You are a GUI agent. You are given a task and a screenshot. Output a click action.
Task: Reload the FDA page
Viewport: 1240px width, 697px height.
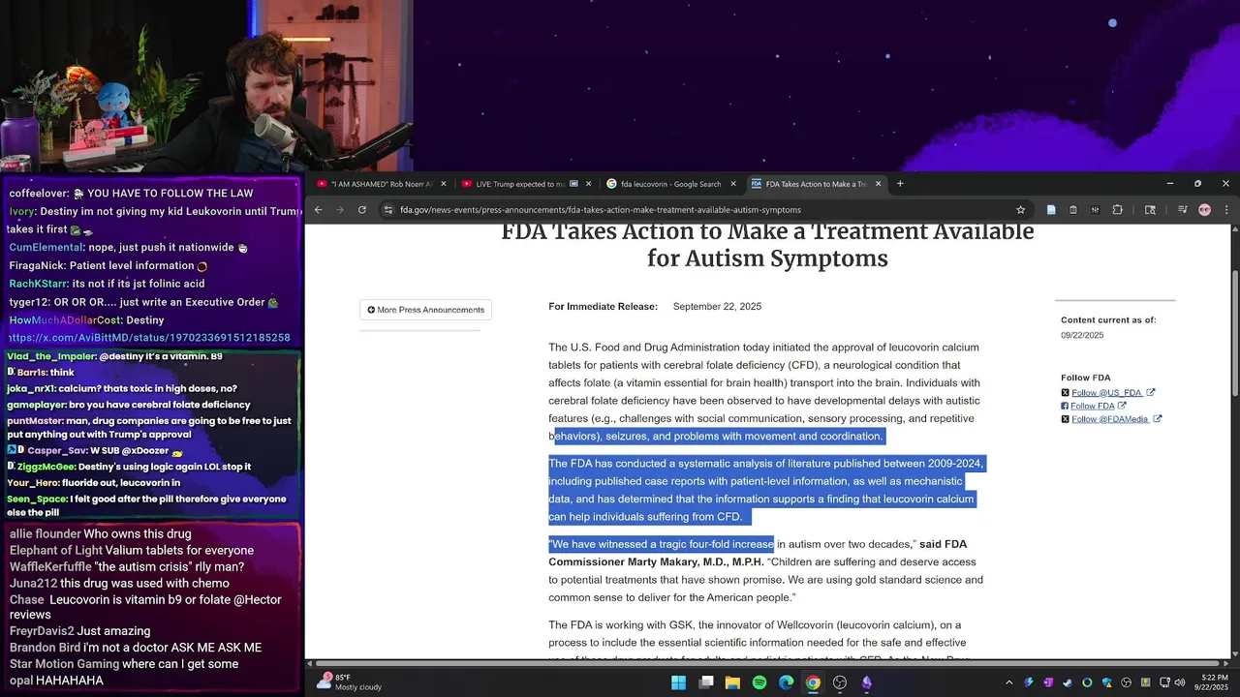(362, 209)
